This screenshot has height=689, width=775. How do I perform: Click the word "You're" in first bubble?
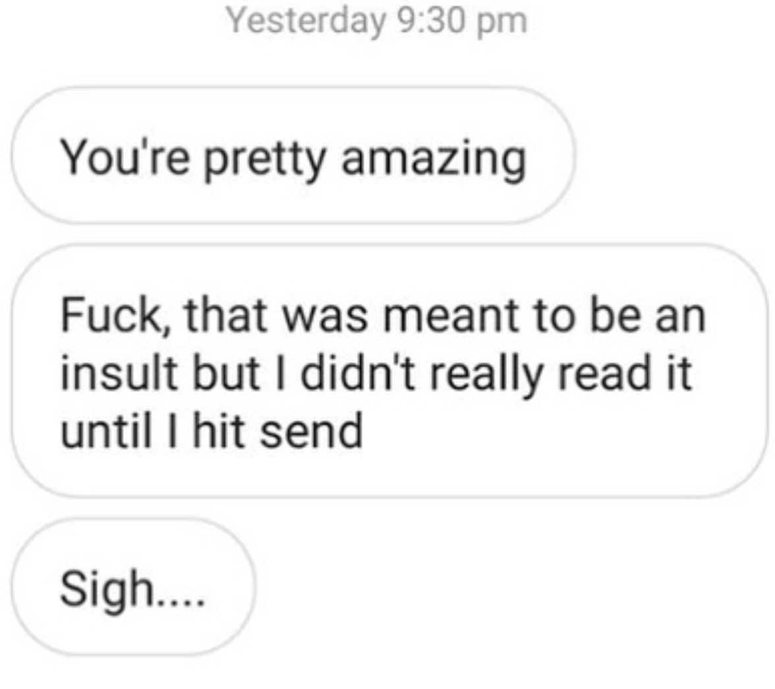pos(125,157)
